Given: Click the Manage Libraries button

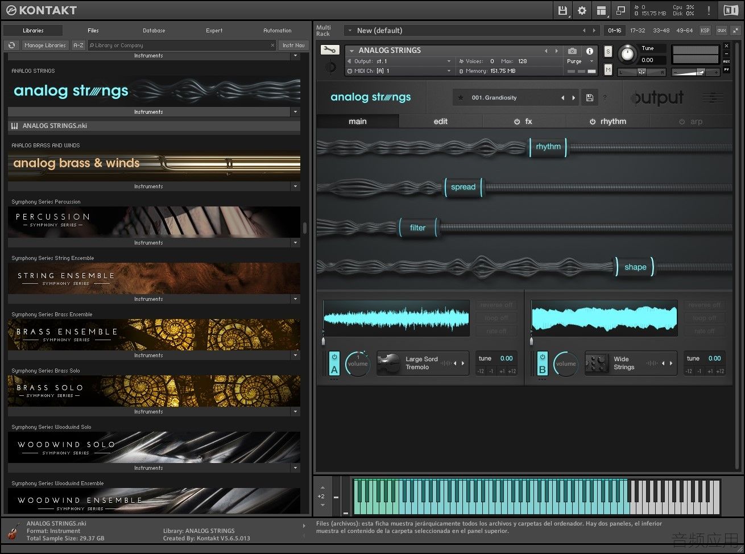Looking at the screenshot, I should [45, 46].
